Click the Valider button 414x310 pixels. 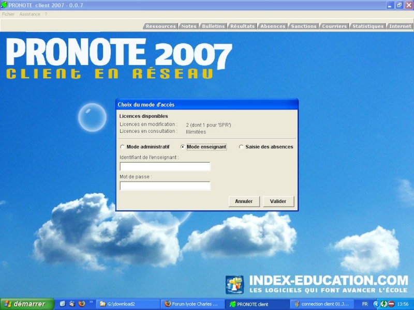click(278, 202)
